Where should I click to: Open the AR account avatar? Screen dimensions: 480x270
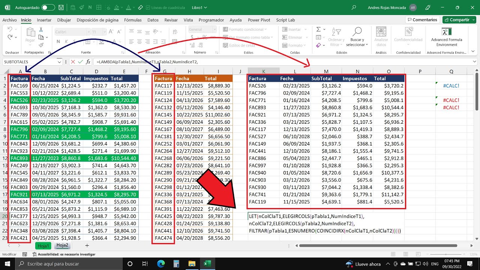[x=413, y=7]
